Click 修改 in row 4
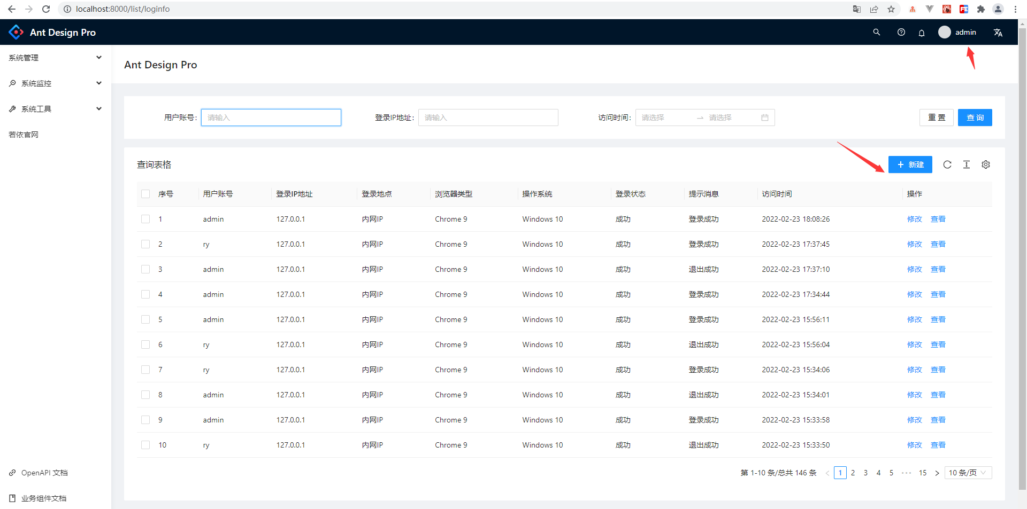 (x=915, y=294)
